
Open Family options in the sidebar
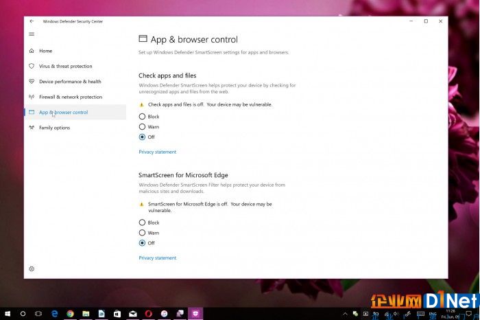pyautogui.click(x=75, y=128)
